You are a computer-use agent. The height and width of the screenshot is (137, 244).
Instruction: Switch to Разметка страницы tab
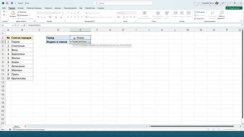pos(34,8)
